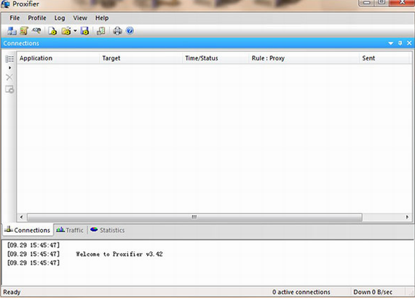Click the print toolbar icon
415x298 pixels.
click(117, 31)
